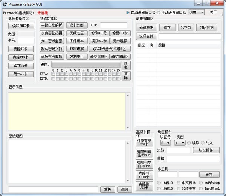Select the dump转eml radio option
Screen dimensions: 226x196
point(201,188)
